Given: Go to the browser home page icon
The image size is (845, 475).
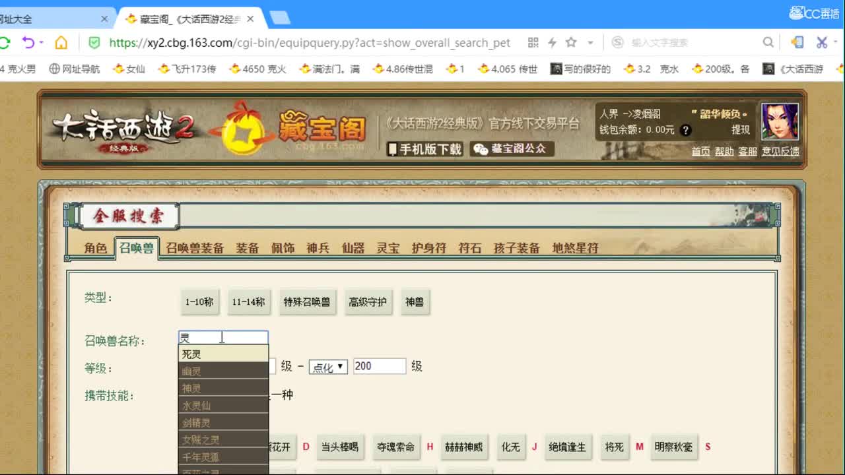Looking at the screenshot, I should pyautogui.click(x=61, y=43).
